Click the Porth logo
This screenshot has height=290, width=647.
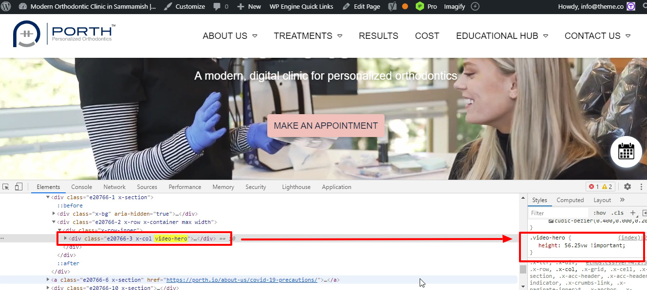64,34
